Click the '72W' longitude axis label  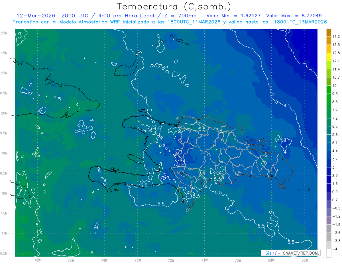(171, 260)
